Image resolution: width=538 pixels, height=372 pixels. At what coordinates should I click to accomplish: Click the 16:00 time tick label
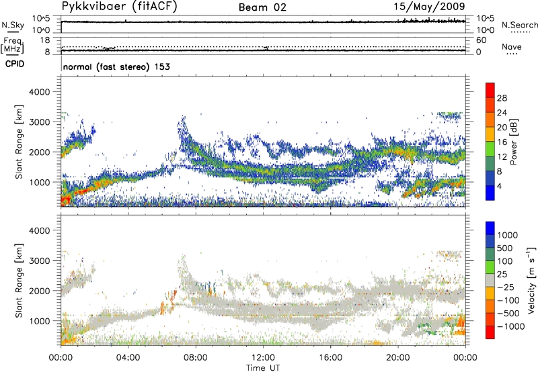coord(330,358)
